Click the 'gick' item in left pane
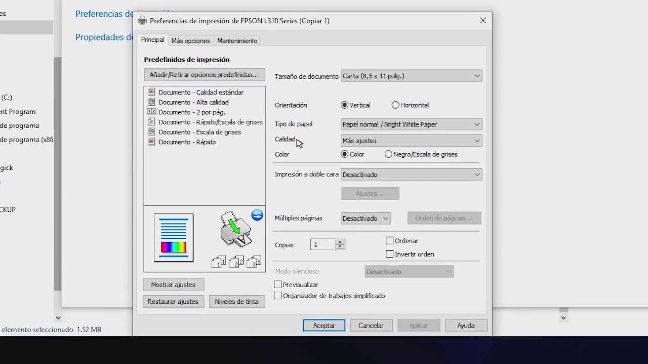The width and height of the screenshot is (648, 364). (x=7, y=167)
